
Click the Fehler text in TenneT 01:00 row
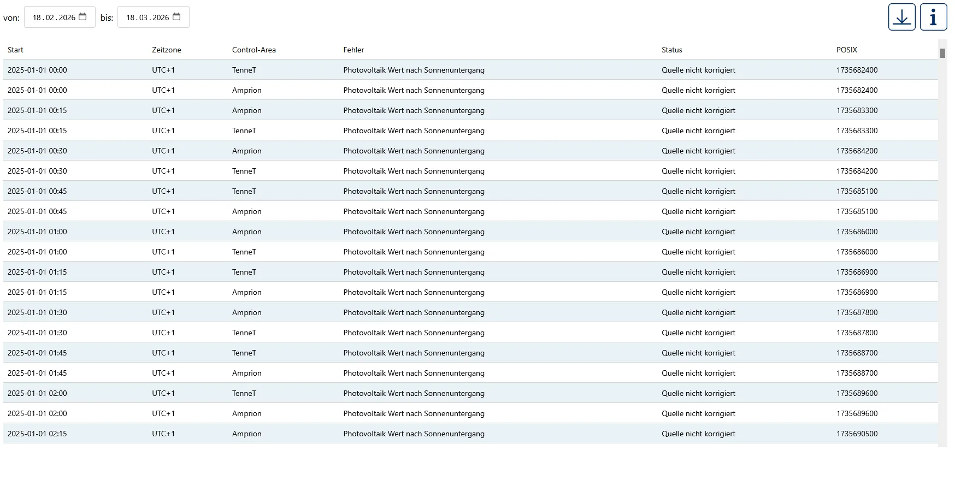coord(414,252)
